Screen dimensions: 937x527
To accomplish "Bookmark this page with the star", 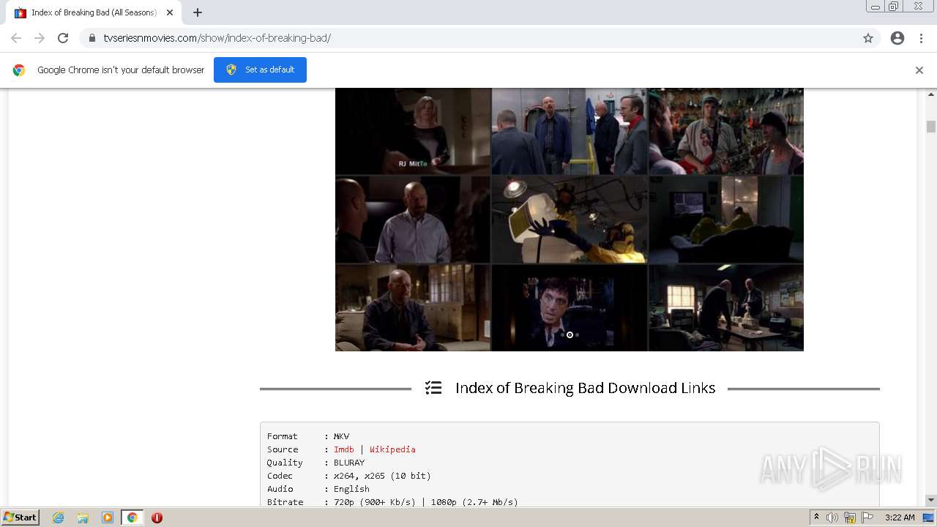I will (x=868, y=38).
